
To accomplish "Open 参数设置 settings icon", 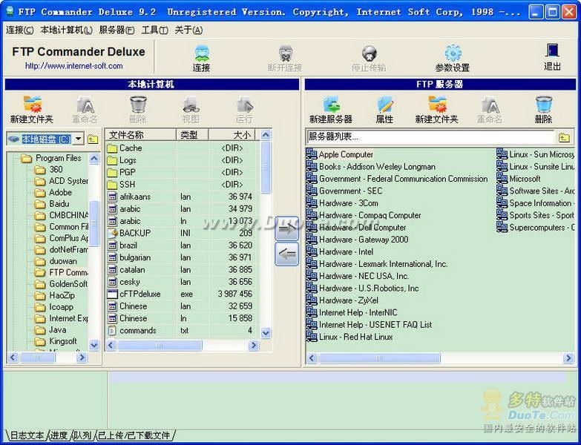I will pyautogui.click(x=453, y=58).
